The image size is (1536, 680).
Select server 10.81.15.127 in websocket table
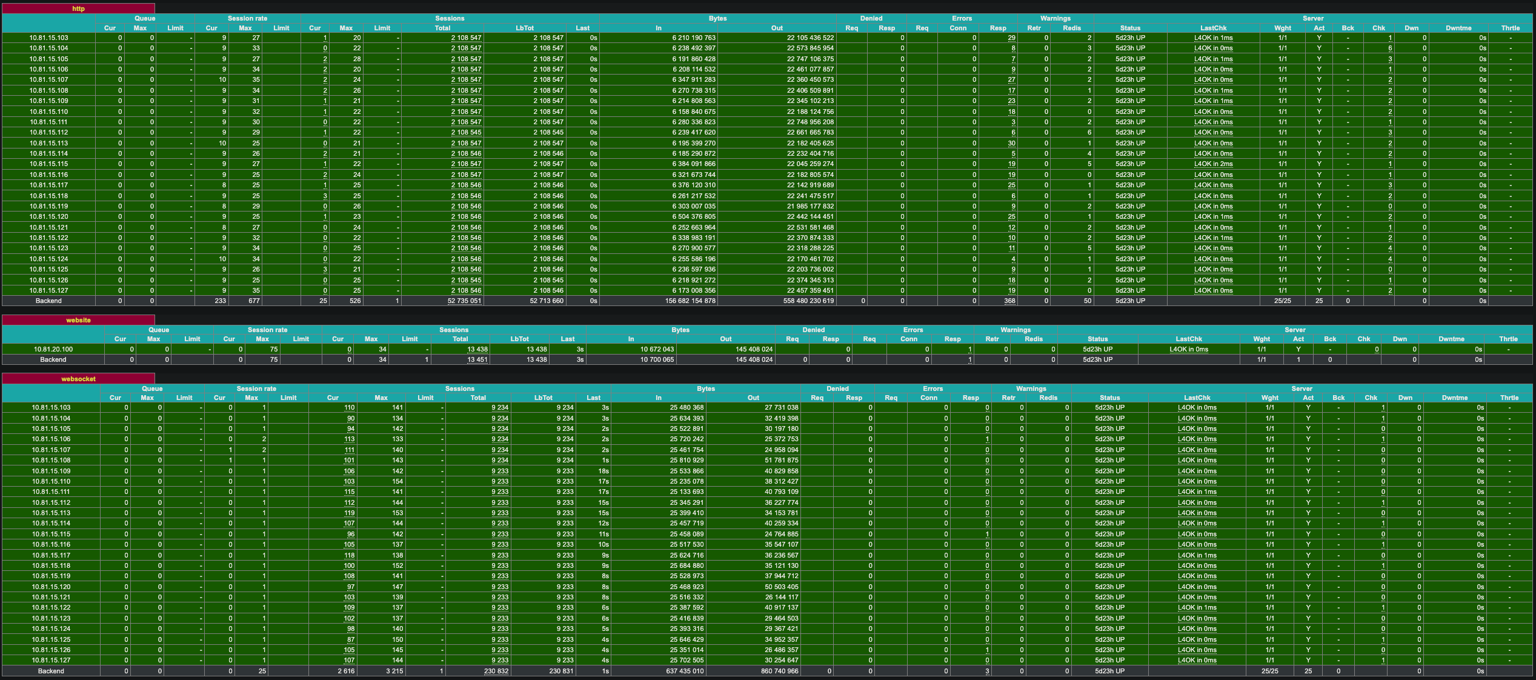pyautogui.click(x=51, y=661)
